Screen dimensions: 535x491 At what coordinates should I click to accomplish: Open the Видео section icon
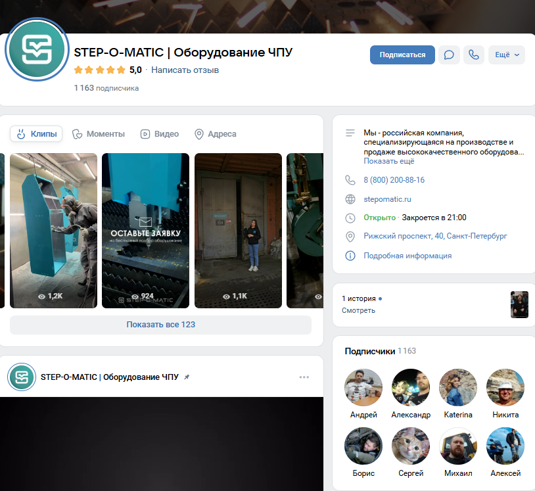pyautogui.click(x=144, y=133)
